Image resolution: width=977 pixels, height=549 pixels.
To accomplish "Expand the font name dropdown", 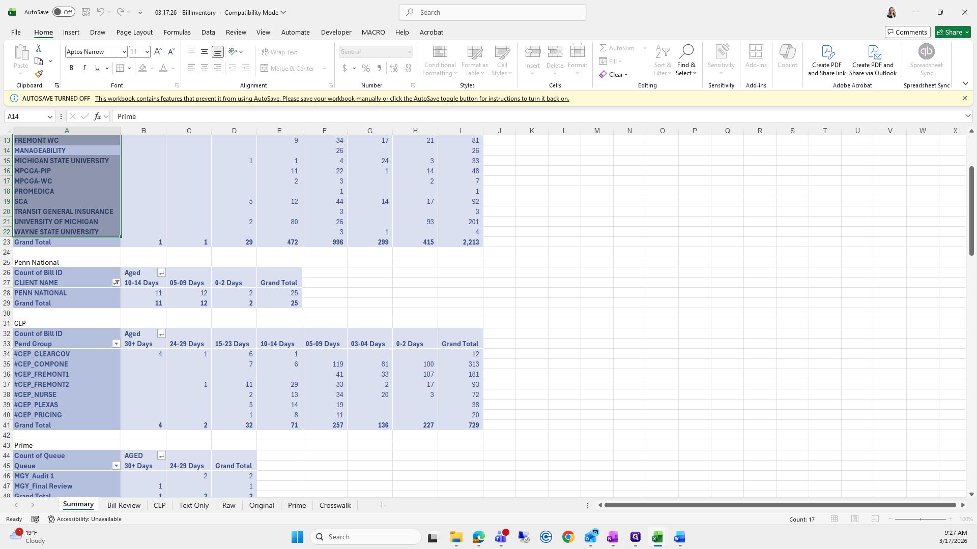I will coord(124,52).
